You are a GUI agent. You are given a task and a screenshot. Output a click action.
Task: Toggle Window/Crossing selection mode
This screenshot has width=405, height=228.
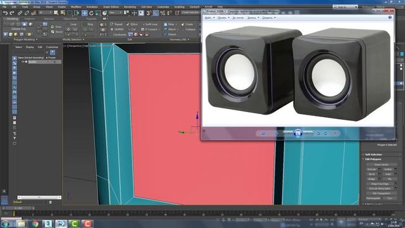tap(77, 13)
